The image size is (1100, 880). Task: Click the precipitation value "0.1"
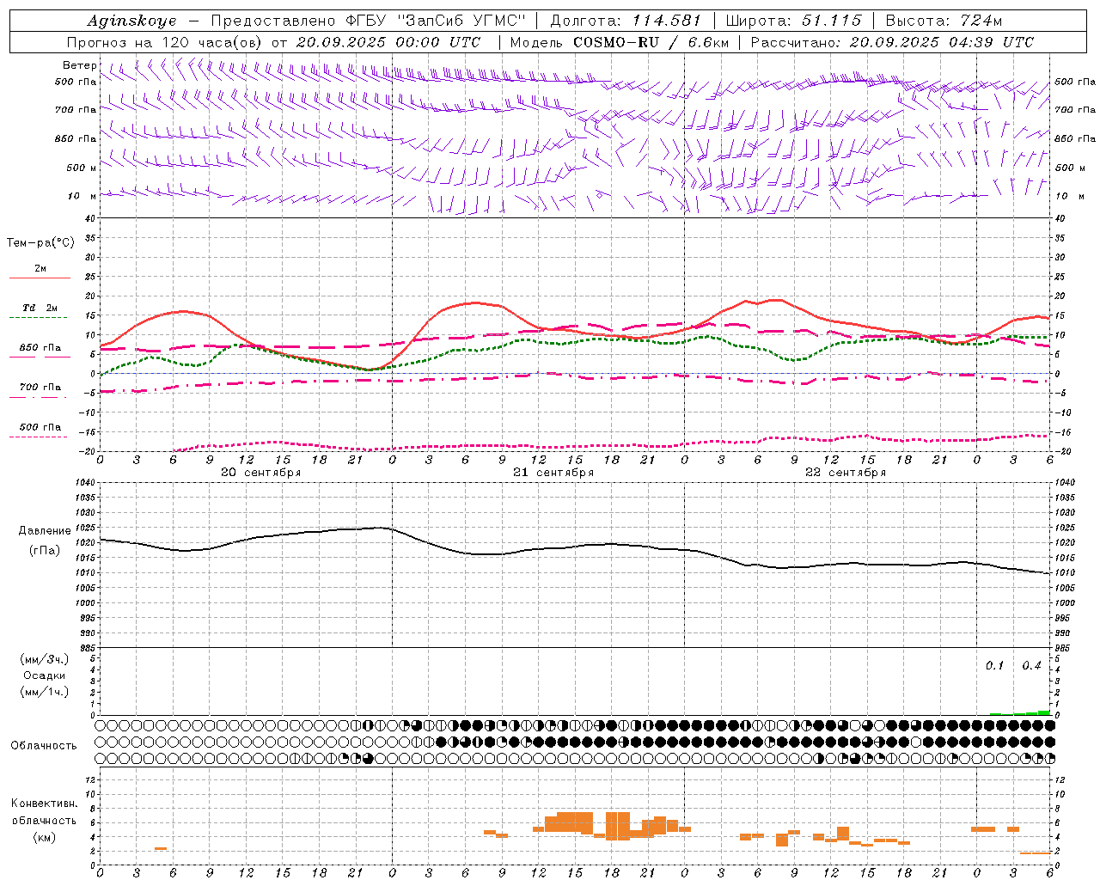(x=994, y=666)
